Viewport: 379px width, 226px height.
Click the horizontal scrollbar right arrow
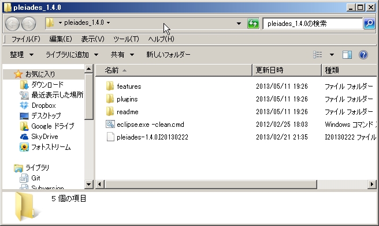(371, 184)
